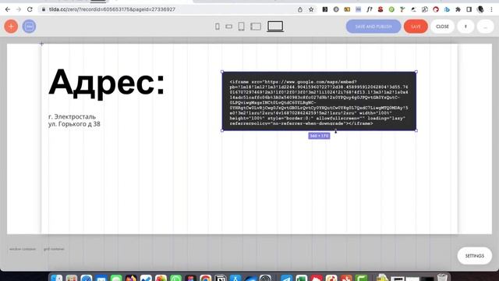Screen dimensions: 499x281
Task: Open Notion from the dock
Action: pyautogui.click(x=221, y=278)
